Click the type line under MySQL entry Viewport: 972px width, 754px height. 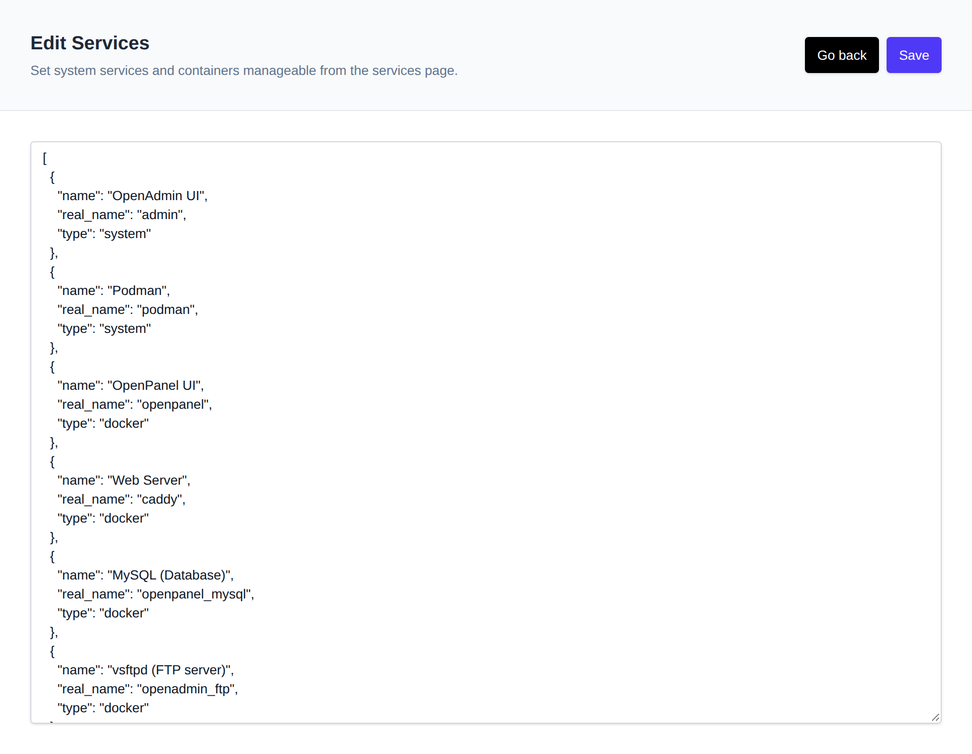pyautogui.click(x=103, y=613)
